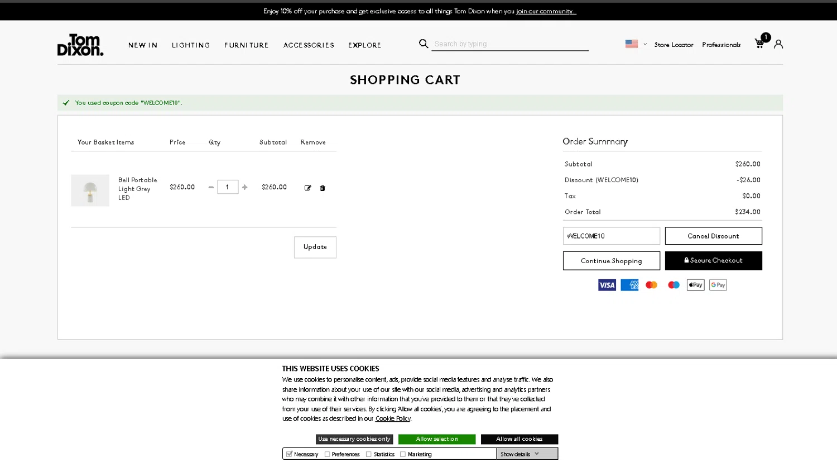The image size is (837, 462).
Task: Click the SHOPPING CART heading
Action: pos(405,80)
